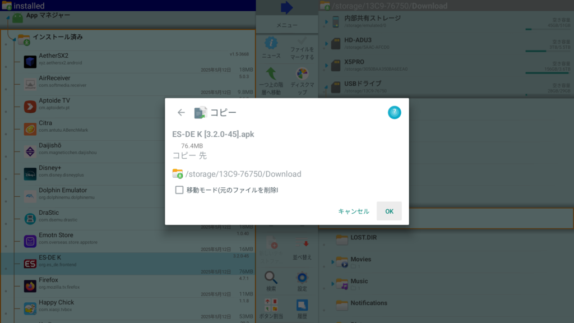Click the up-one-level green arrow icon
The width and height of the screenshot is (574, 323).
pos(271,75)
